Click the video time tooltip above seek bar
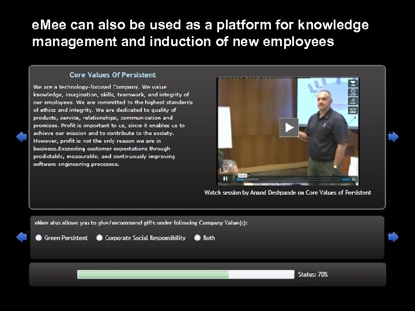This screenshot has height=311, width=415. click(x=243, y=176)
